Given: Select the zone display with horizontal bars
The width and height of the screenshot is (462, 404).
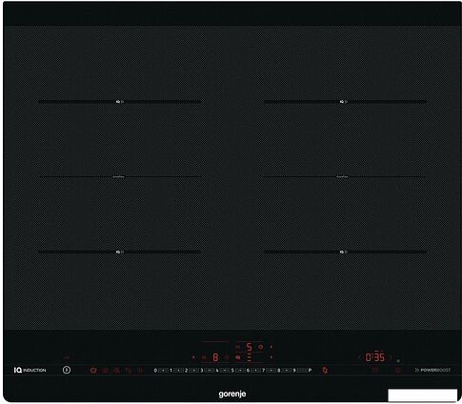Looking at the screenshot, I should click(250, 357).
